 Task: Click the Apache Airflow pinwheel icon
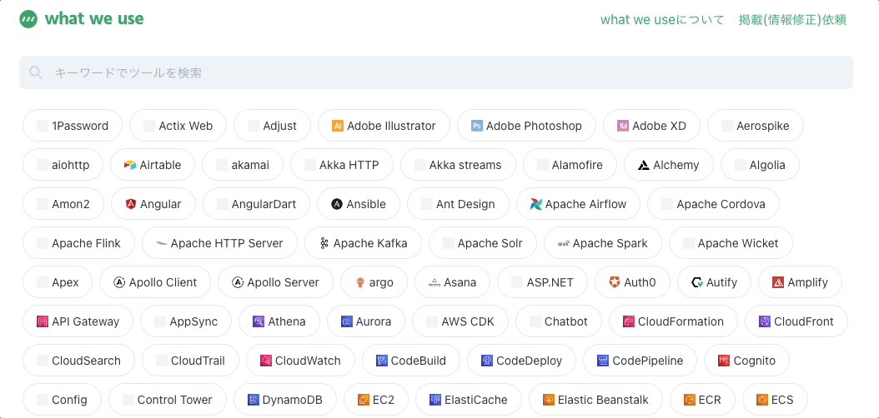coord(536,204)
